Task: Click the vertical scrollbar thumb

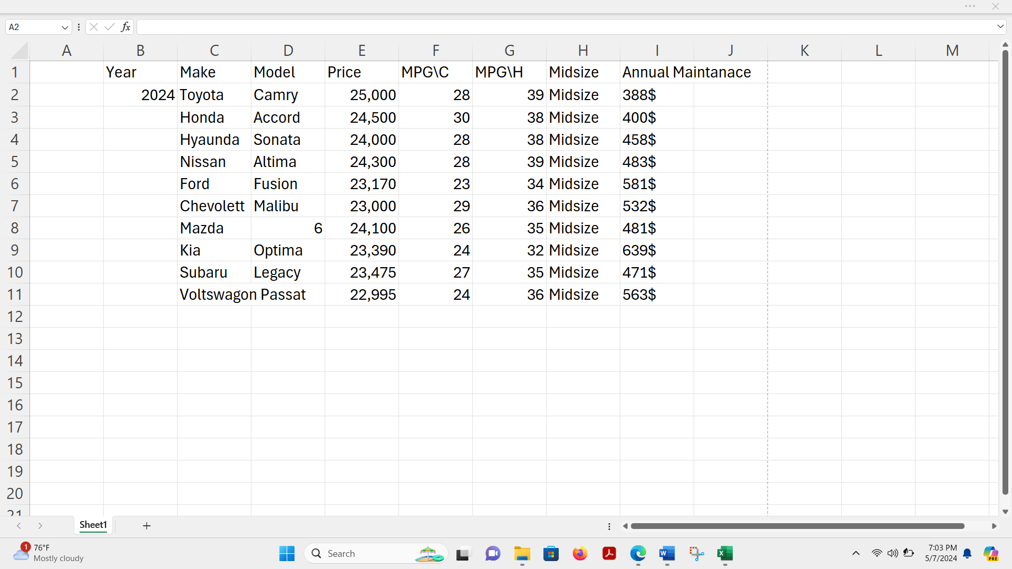Action: pyautogui.click(x=1005, y=272)
